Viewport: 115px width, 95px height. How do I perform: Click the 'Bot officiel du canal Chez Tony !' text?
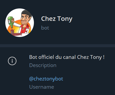click(67, 57)
